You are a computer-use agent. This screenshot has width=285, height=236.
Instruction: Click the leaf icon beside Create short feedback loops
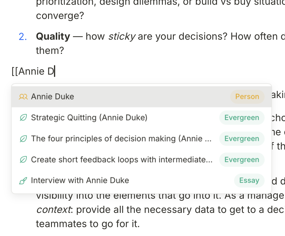(x=23, y=160)
